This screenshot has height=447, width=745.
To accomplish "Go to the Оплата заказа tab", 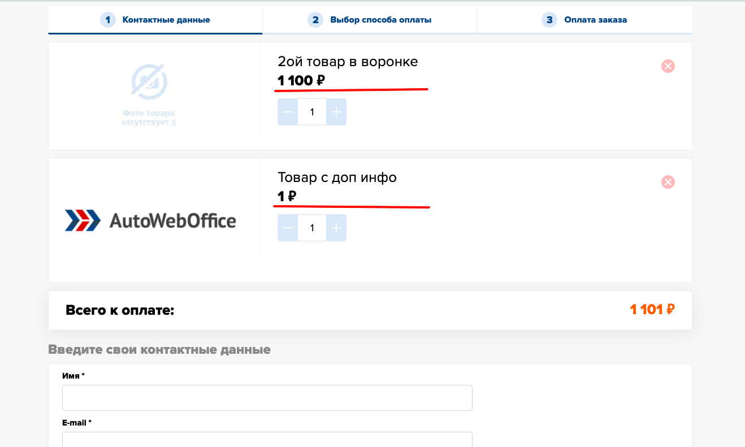I will (x=584, y=20).
